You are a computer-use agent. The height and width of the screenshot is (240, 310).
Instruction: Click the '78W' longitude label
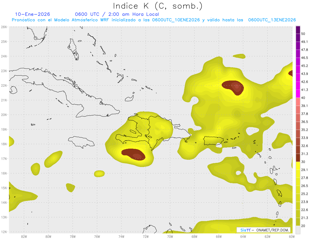[73, 237]
